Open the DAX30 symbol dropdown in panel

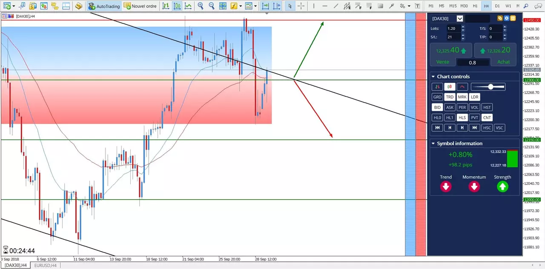(459, 18)
